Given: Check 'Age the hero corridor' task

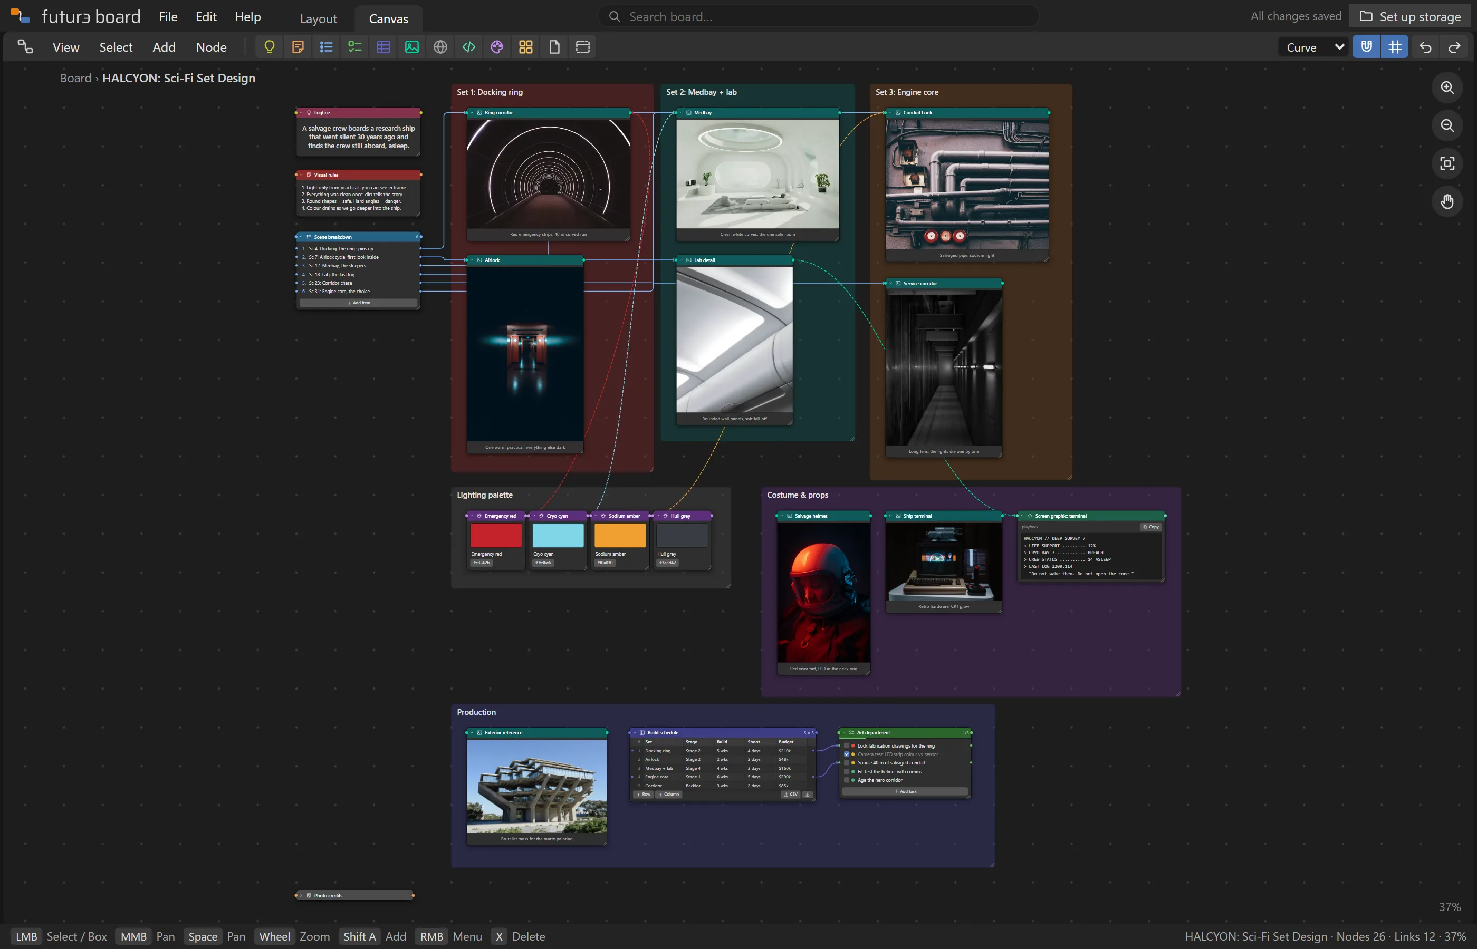Looking at the screenshot, I should (847, 780).
